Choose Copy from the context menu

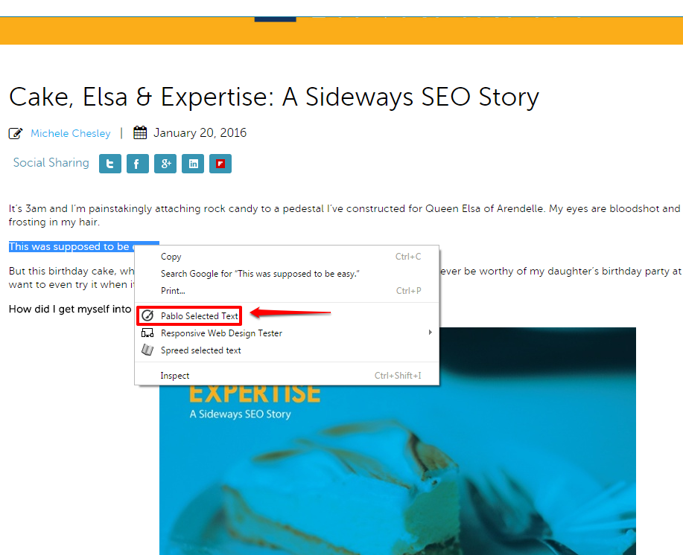171,257
